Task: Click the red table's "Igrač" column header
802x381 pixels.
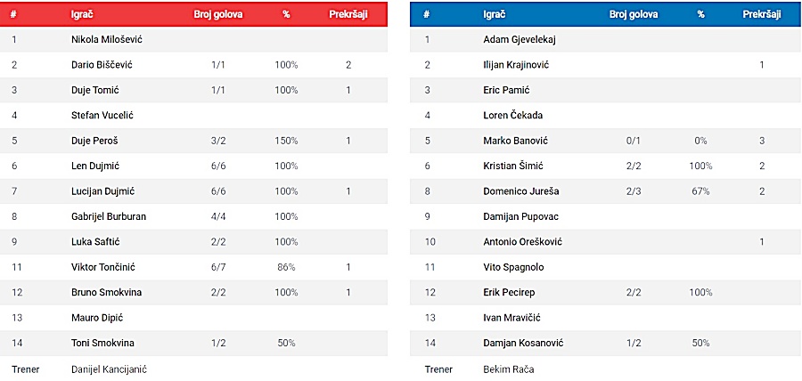Action: tap(83, 15)
